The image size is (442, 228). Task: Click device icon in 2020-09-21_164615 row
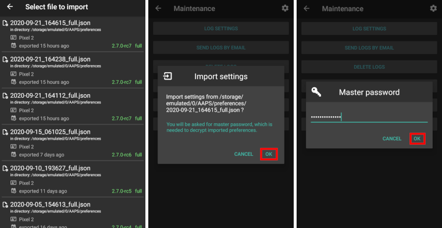(x=13, y=37)
